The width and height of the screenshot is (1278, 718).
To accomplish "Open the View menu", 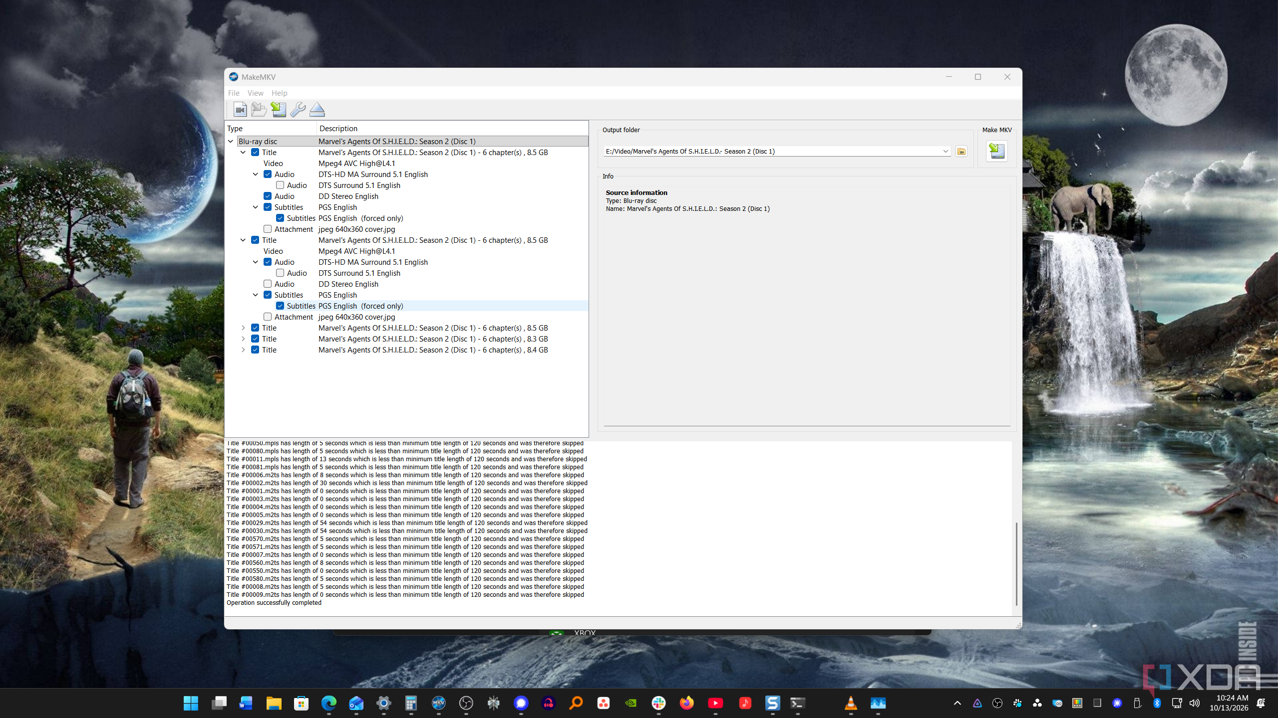I will [x=255, y=93].
